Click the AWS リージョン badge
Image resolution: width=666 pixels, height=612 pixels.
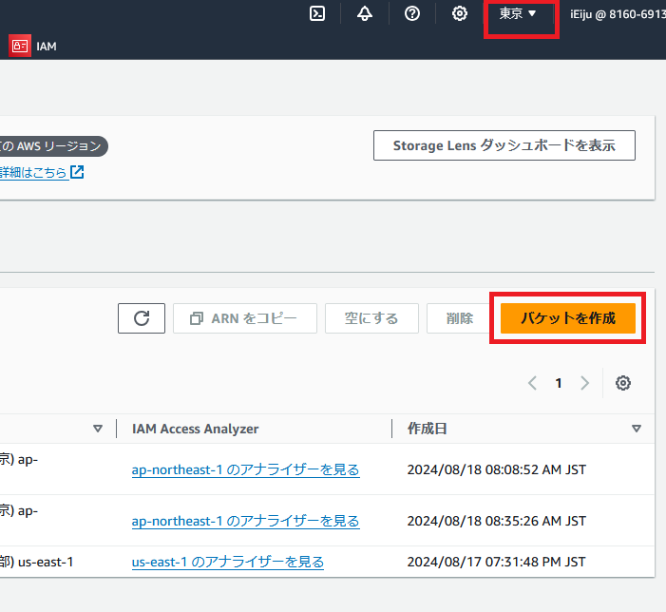click(53, 146)
